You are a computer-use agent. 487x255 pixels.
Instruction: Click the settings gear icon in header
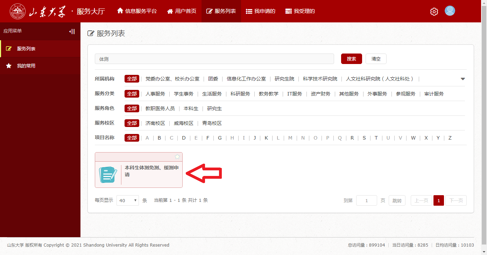pyautogui.click(x=434, y=12)
